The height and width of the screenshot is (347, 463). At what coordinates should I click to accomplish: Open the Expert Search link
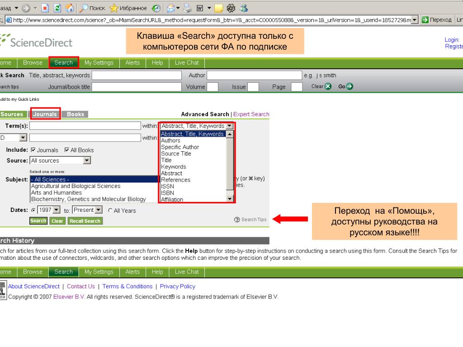point(251,114)
